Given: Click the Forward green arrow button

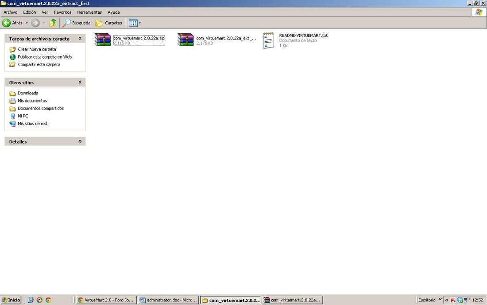Looking at the screenshot, I should pyautogui.click(x=35, y=23).
